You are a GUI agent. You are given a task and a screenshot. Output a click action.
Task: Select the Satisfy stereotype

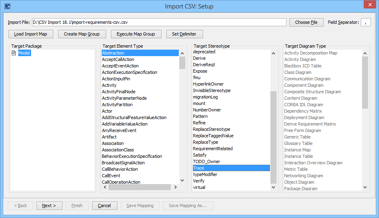200,155
